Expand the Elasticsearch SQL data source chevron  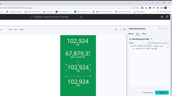point(151,39)
